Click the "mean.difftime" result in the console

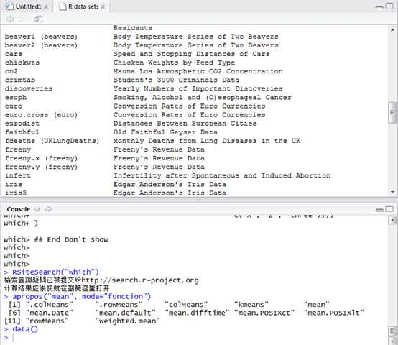197,313
